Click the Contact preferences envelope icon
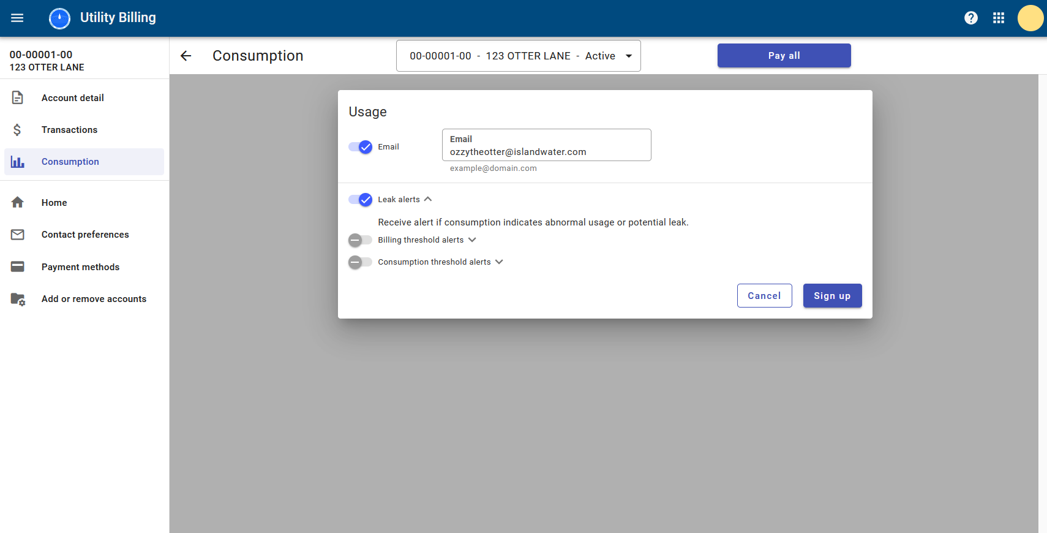Image resolution: width=1047 pixels, height=533 pixels. (18, 235)
